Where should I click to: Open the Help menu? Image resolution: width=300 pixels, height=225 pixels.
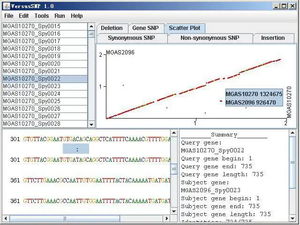tap(77, 16)
